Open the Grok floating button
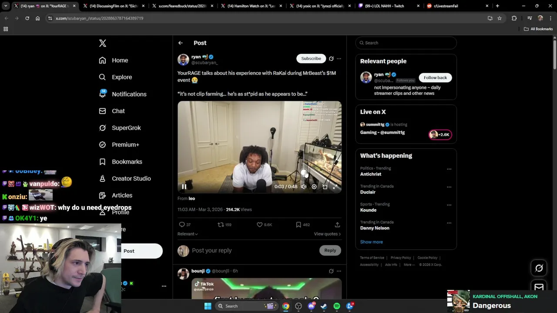The width and height of the screenshot is (557, 313). [x=539, y=268]
